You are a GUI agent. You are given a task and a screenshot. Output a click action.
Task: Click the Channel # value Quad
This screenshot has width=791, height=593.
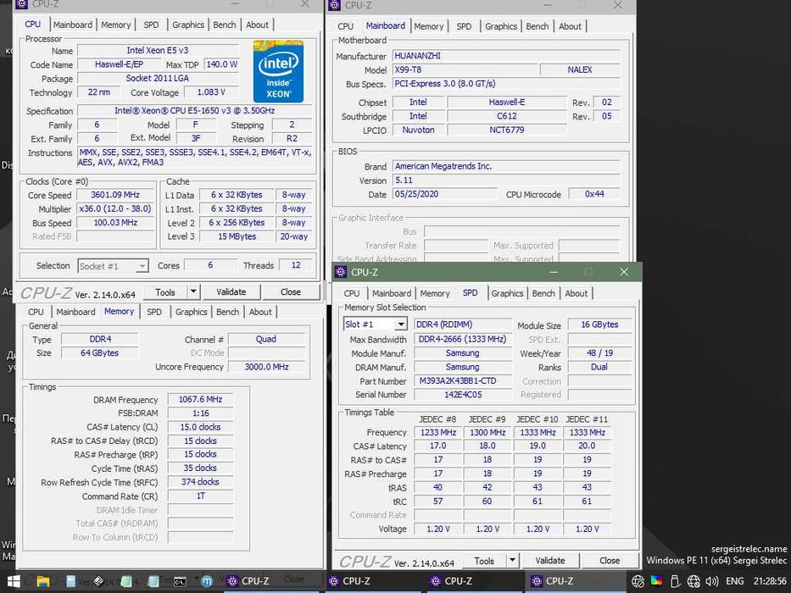(x=266, y=339)
